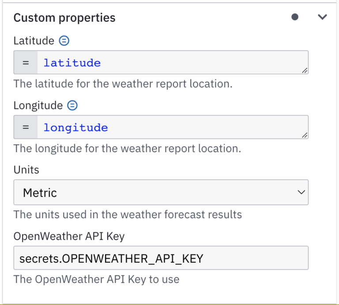
Task: Open the Units dropdown showing Metric
Action: (x=161, y=193)
